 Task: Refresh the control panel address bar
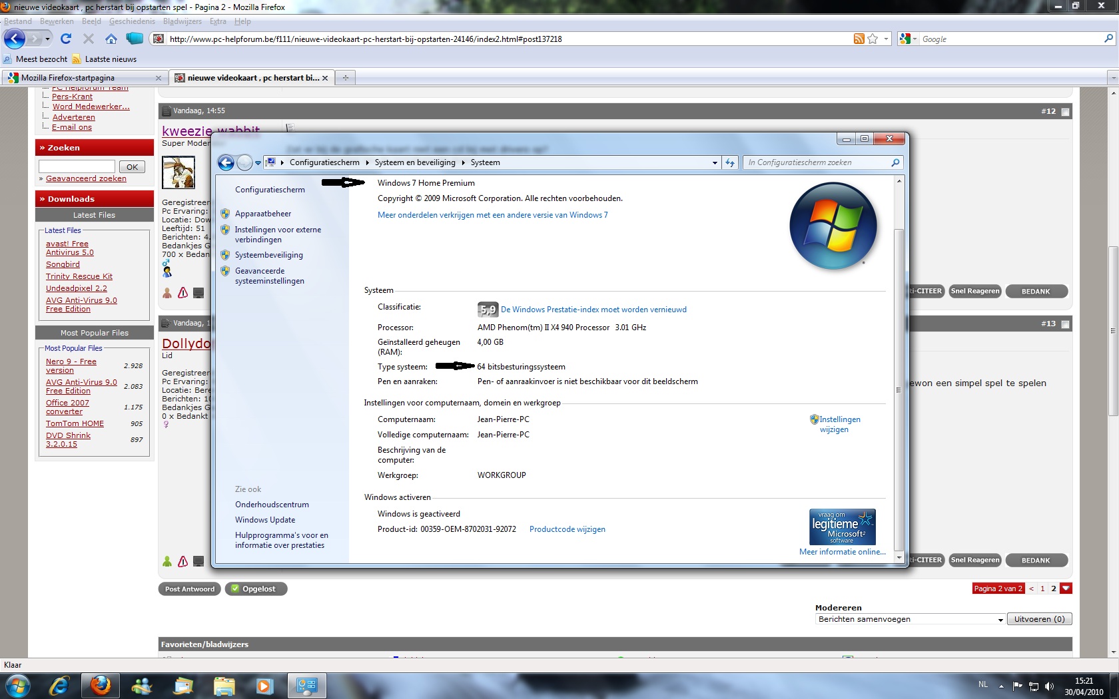coord(730,162)
